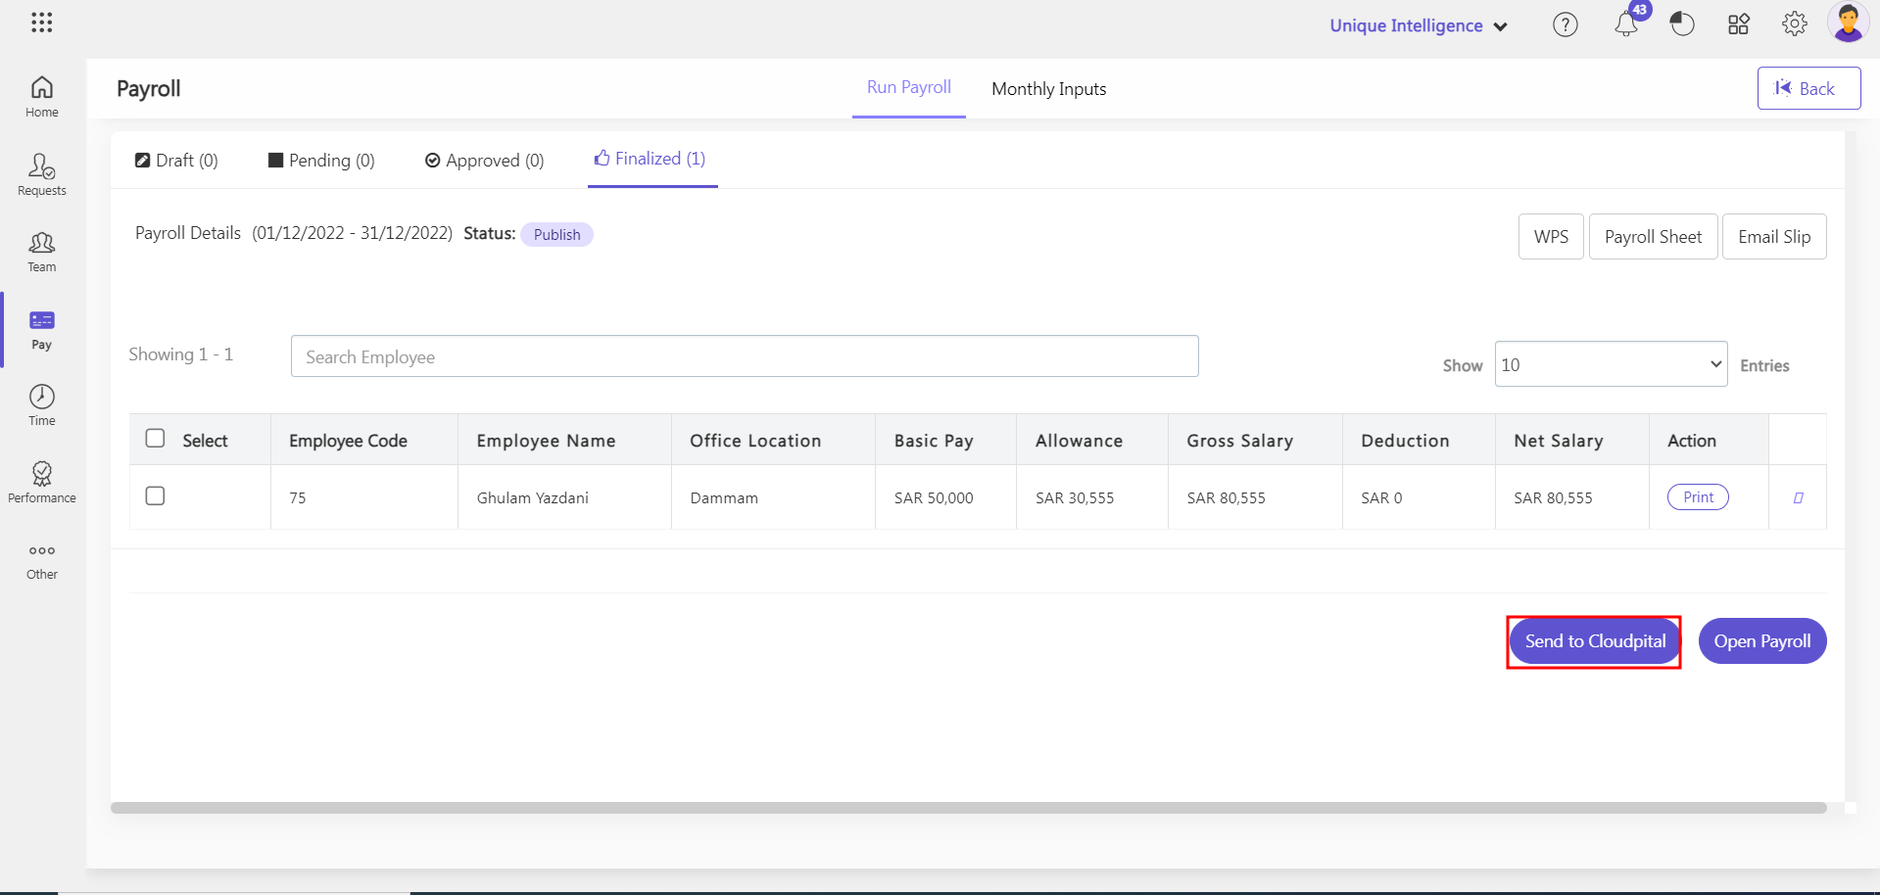Expand the Unique Intelligence company dropdown
Screen dimensions: 1880x895
pyautogui.click(x=1419, y=25)
